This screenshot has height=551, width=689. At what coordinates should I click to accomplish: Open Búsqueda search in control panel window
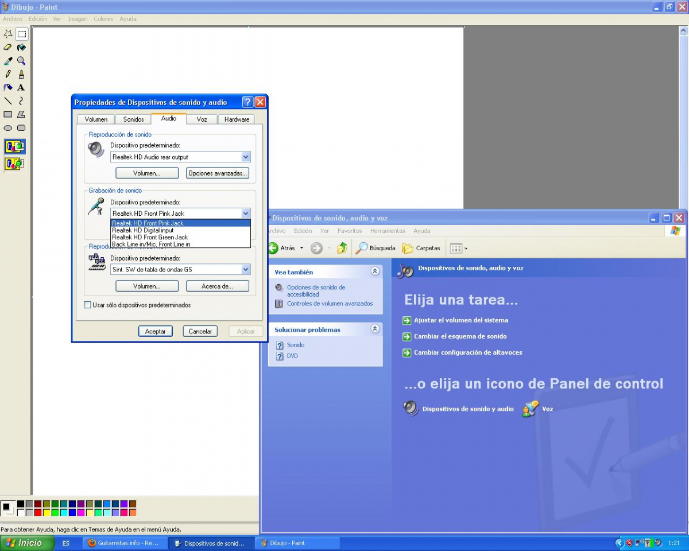376,248
